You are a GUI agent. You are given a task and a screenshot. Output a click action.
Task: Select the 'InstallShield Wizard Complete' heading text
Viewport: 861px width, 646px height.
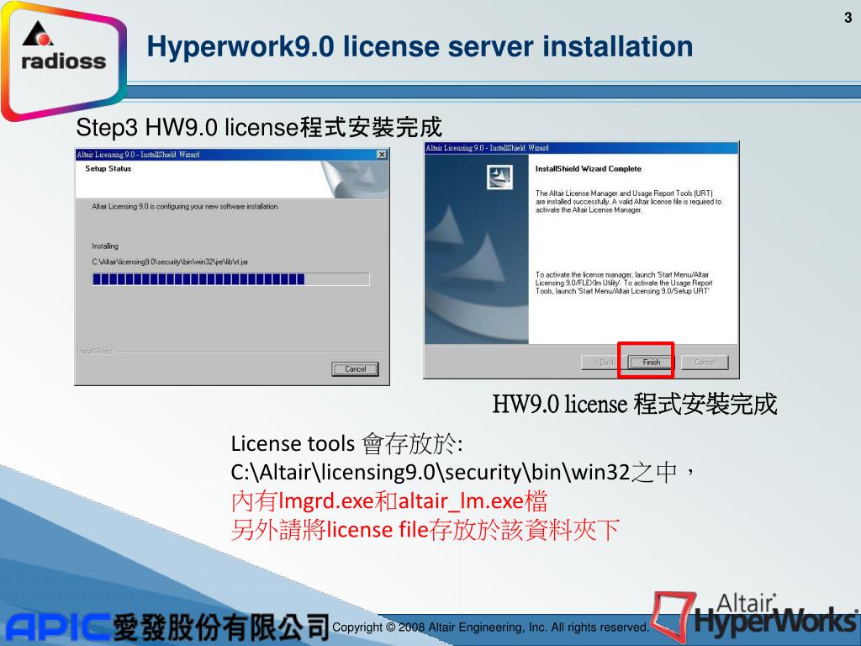(x=588, y=168)
